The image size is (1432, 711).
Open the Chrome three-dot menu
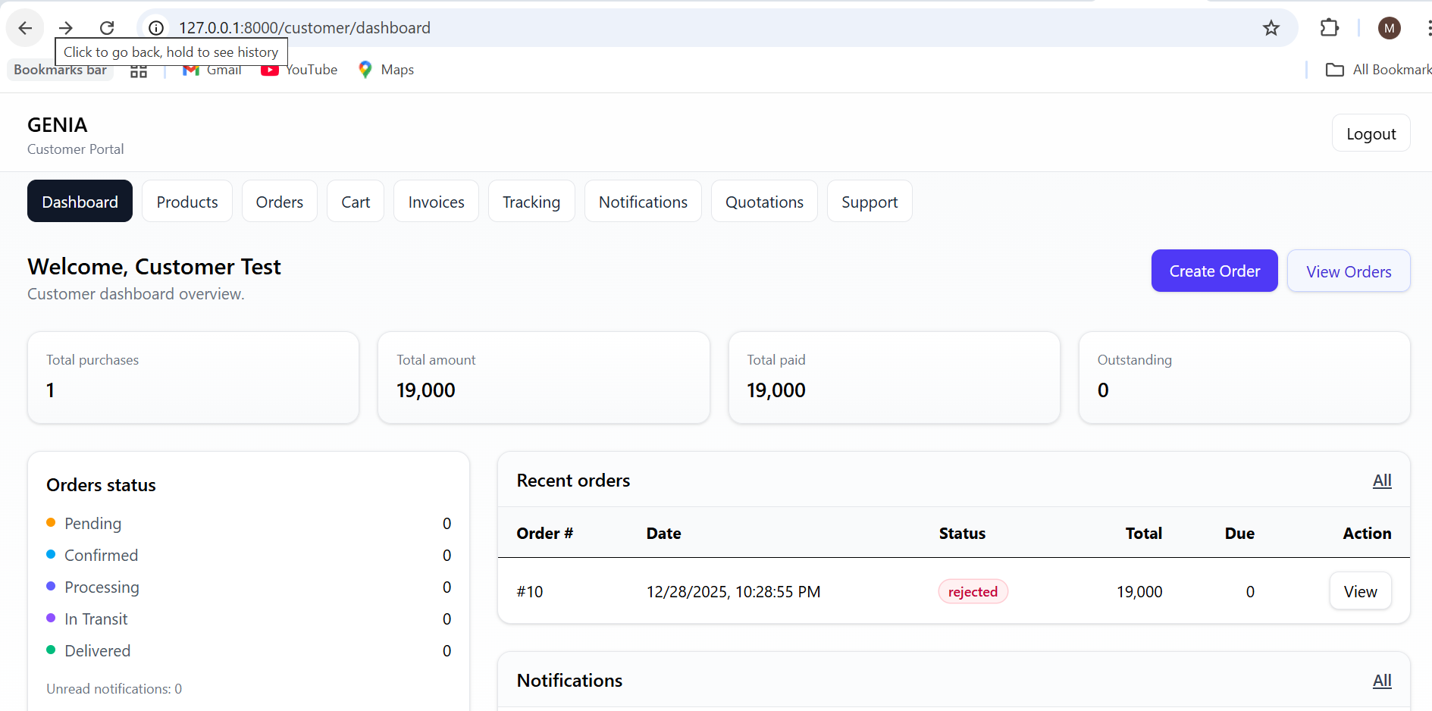point(1428,28)
